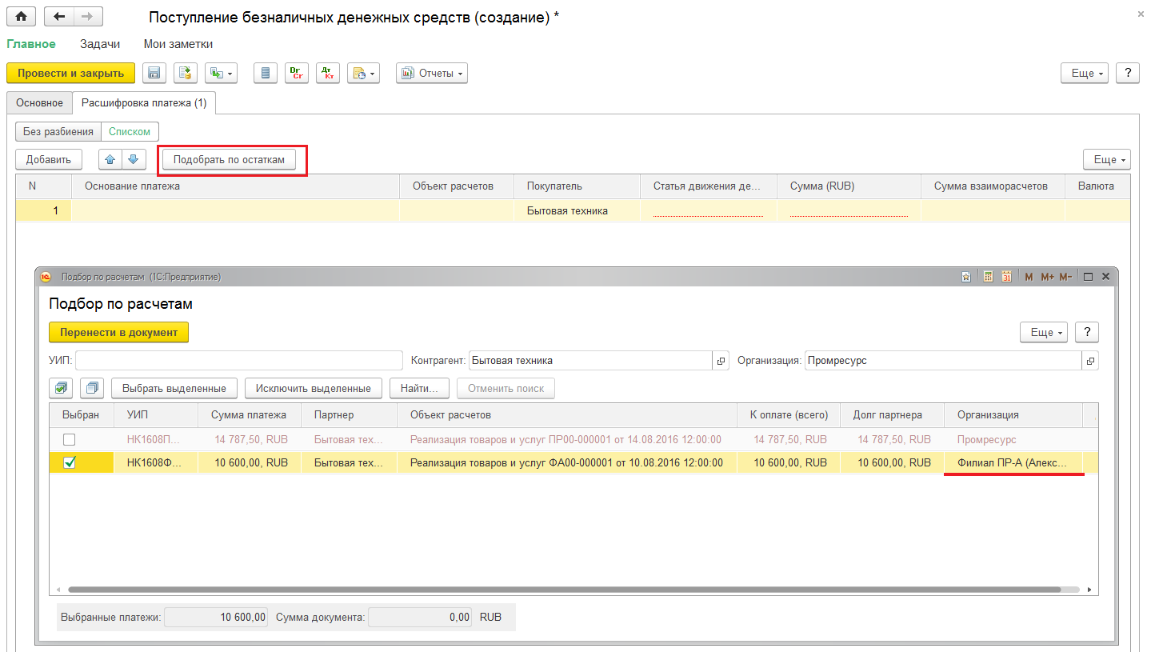Open the Задачи section
This screenshot has width=1151, height=652.
coord(100,44)
